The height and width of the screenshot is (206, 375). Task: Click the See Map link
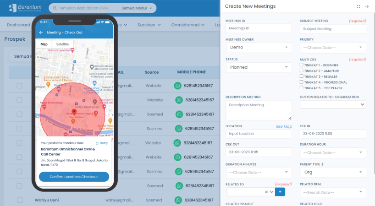click(x=284, y=126)
